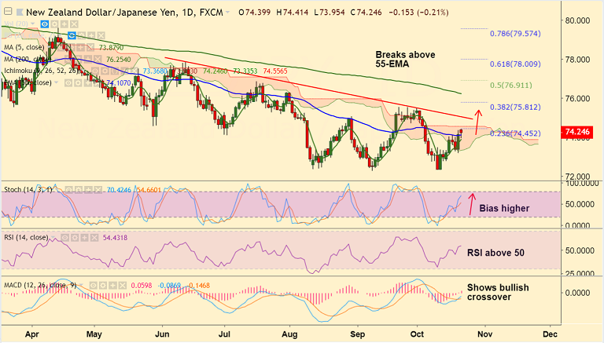Click the 'RSI above 50' text note
The image size is (604, 343).
click(495, 253)
